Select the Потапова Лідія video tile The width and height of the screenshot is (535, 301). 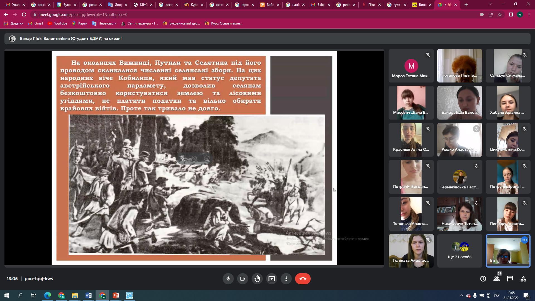459,66
